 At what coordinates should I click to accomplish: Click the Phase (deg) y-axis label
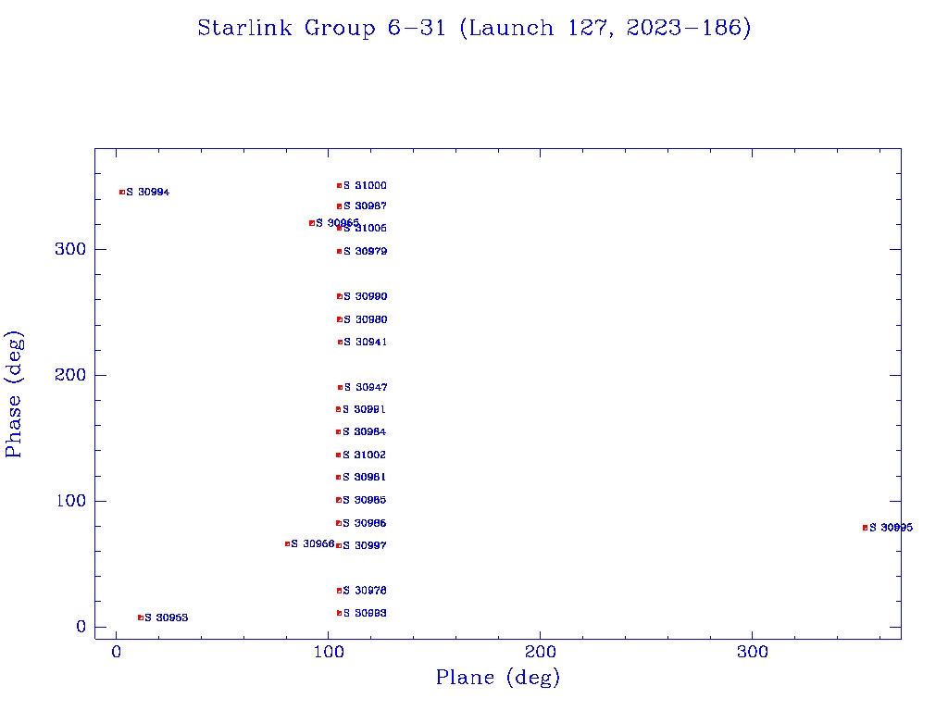(14, 394)
